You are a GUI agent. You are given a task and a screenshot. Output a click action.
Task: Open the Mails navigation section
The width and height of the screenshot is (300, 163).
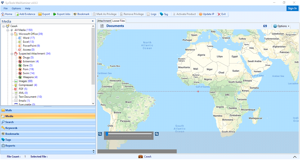click(x=48, y=110)
